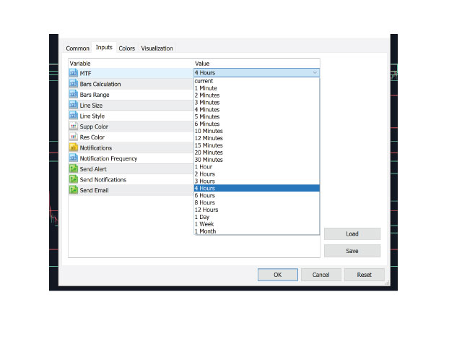Click the 'Send Email' variable name
This screenshot has width=462, height=347.
point(95,190)
